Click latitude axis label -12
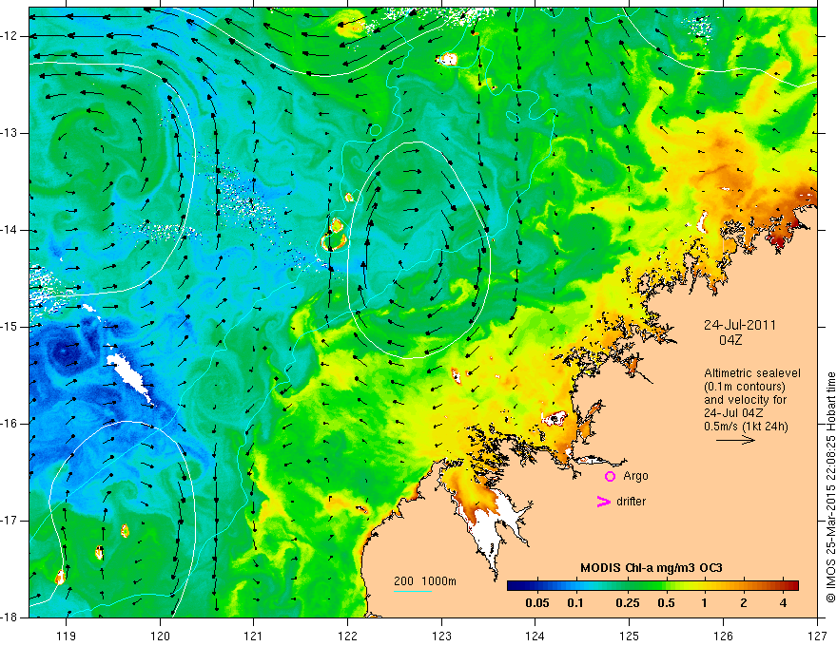 [x=10, y=36]
